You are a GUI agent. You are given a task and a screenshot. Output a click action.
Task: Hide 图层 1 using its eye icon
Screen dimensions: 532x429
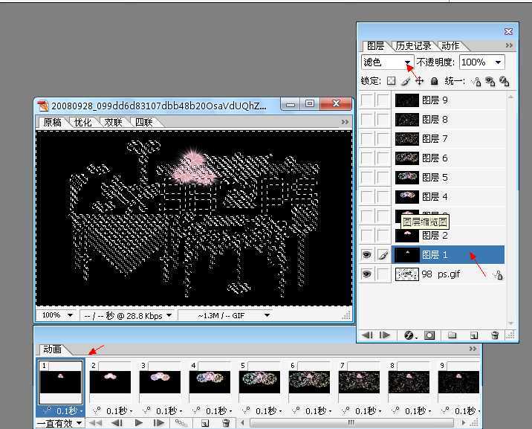[366, 254]
